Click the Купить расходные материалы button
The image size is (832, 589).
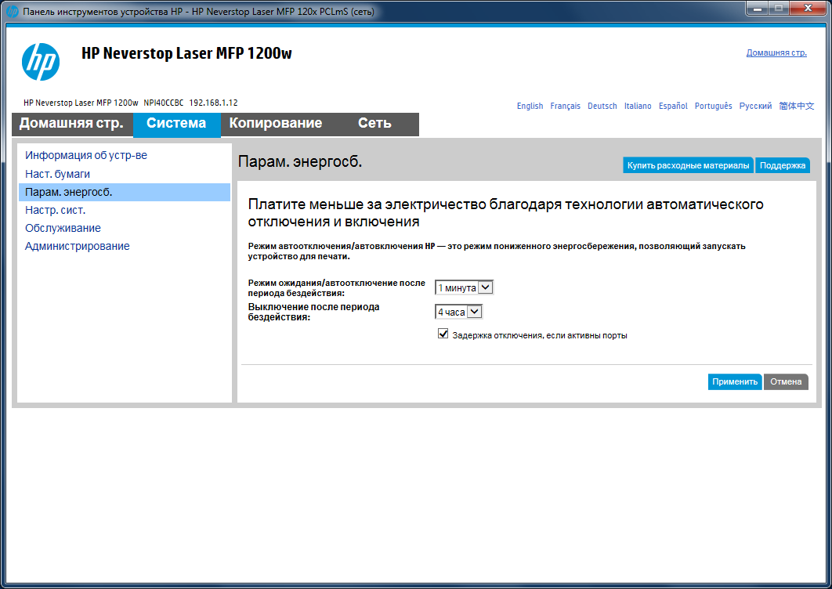point(688,165)
